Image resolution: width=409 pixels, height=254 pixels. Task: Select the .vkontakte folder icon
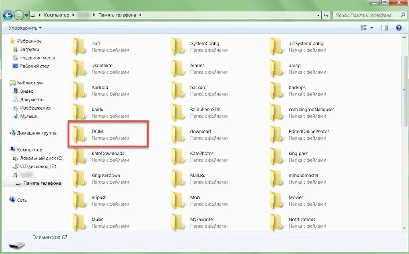79,68
